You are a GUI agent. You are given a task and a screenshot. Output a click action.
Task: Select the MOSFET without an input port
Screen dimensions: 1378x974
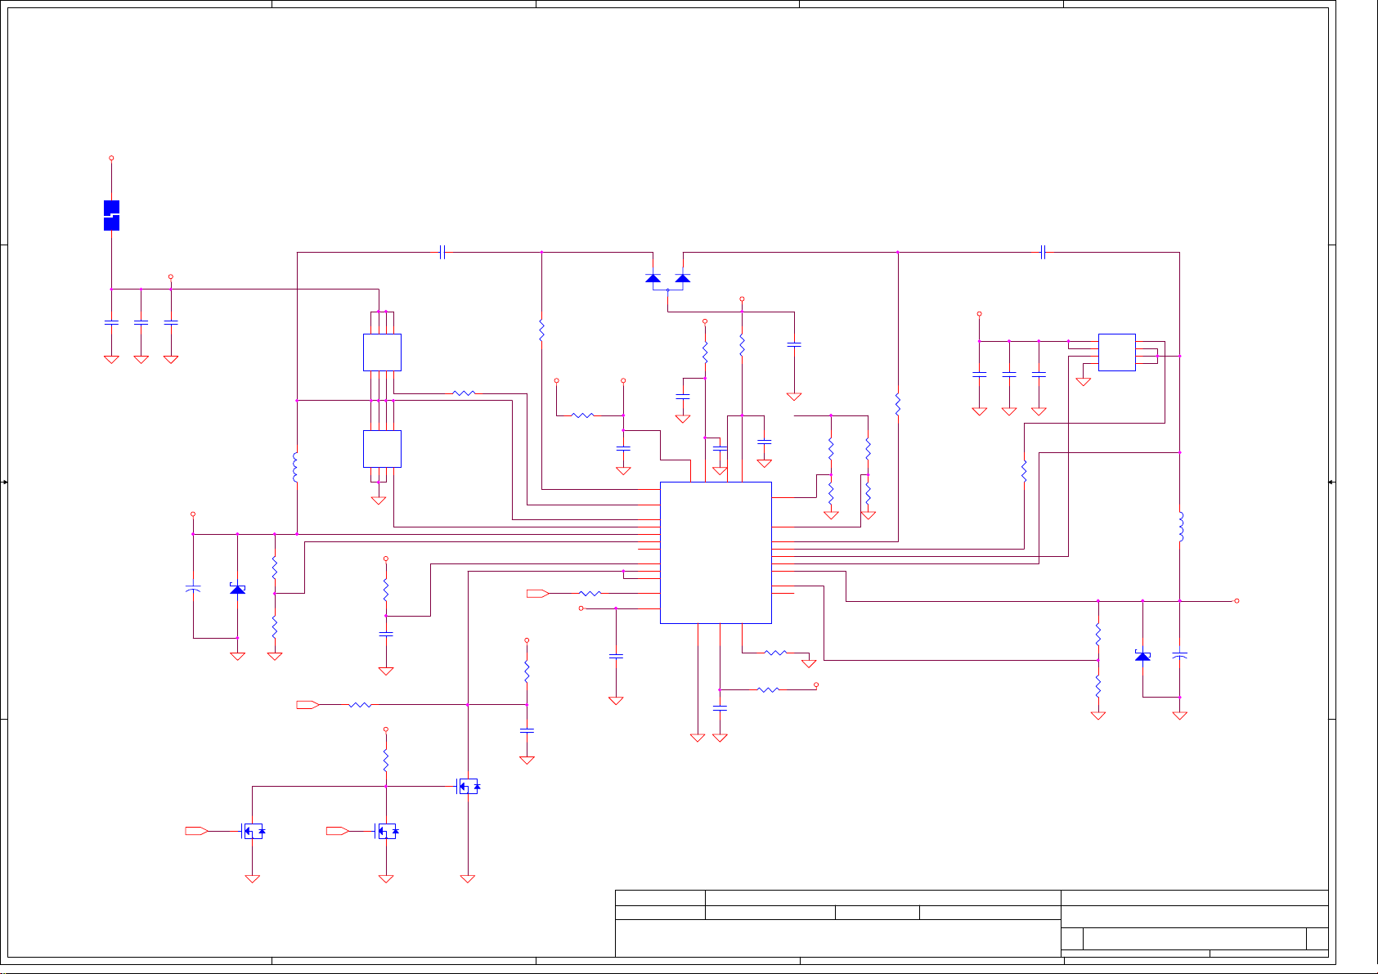coord(468,787)
